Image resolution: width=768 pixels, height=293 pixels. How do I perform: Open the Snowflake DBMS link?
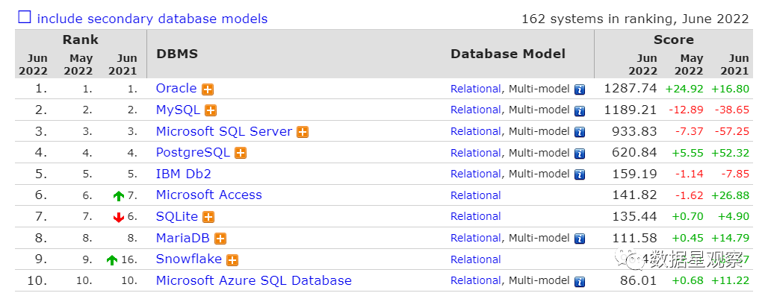(189, 259)
